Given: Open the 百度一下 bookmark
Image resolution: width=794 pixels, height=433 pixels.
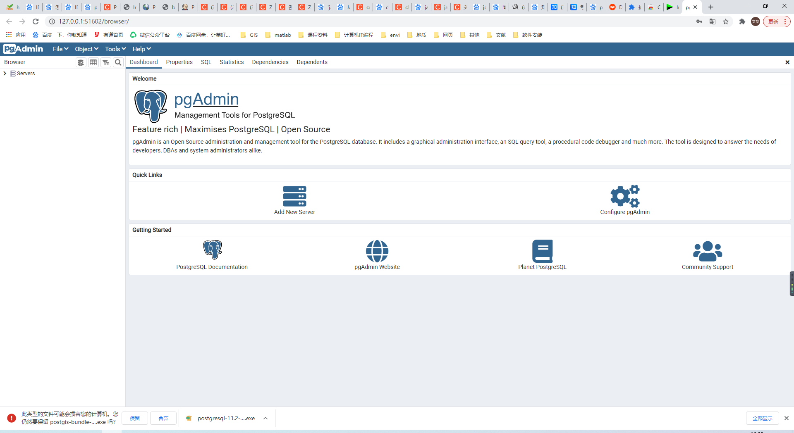Looking at the screenshot, I should [x=60, y=35].
